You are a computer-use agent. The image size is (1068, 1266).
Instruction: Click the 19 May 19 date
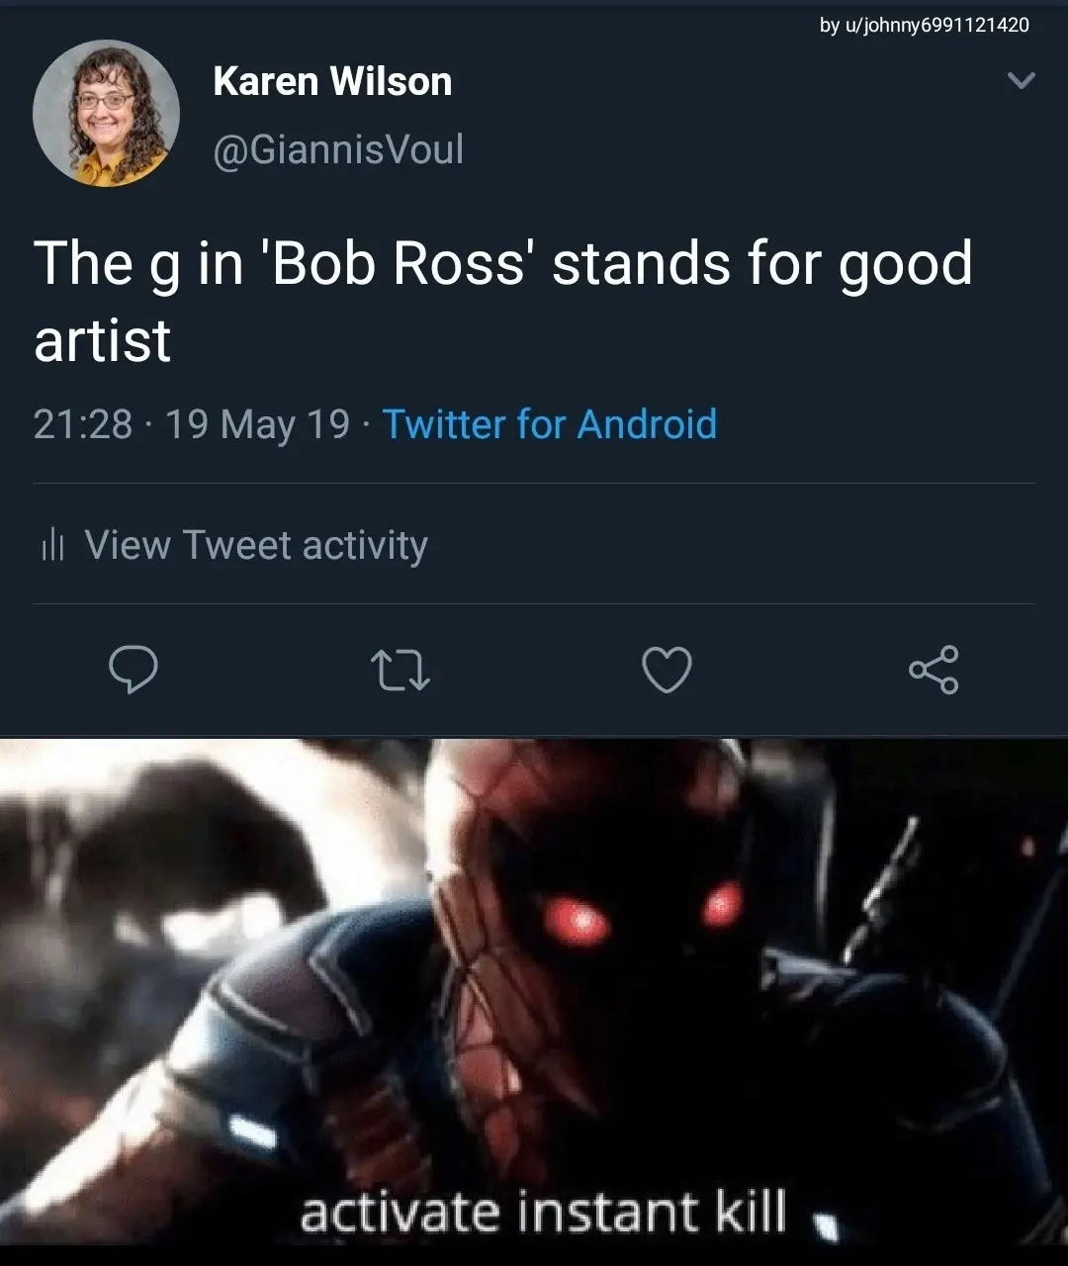pyautogui.click(x=258, y=424)
